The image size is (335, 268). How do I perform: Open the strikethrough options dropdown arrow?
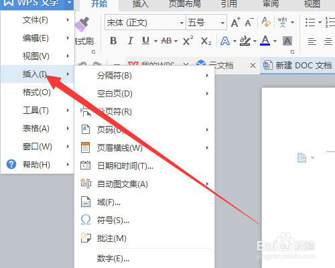coord(176,41)
